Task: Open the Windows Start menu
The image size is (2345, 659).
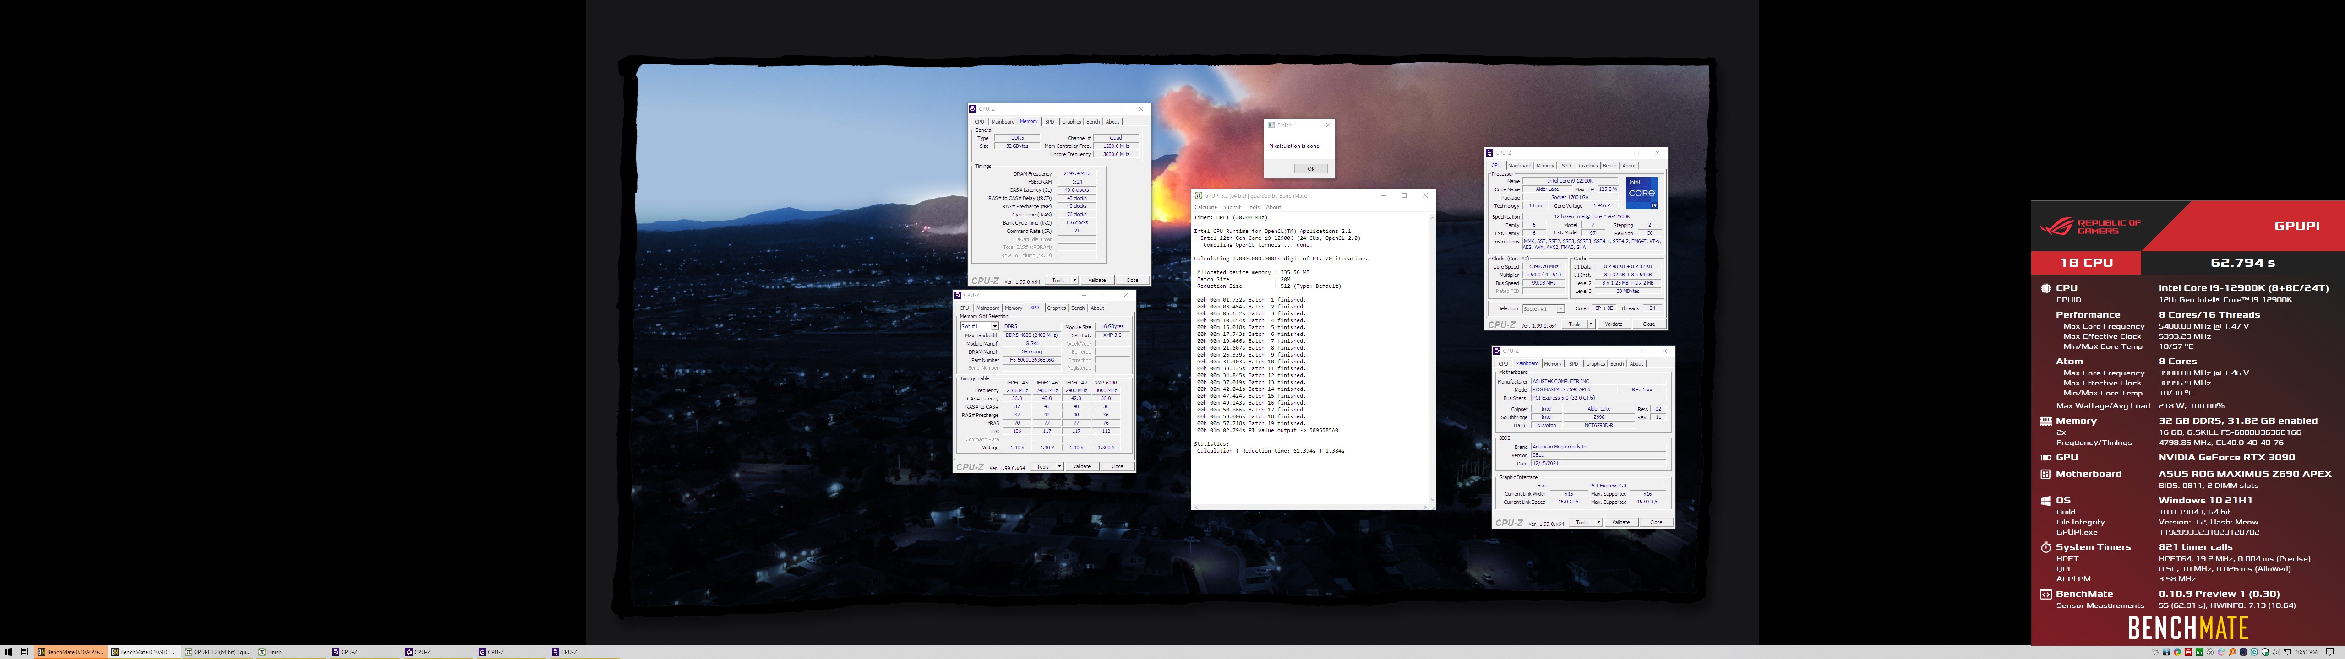Action: pyautogui.click(x=7, y=652)
